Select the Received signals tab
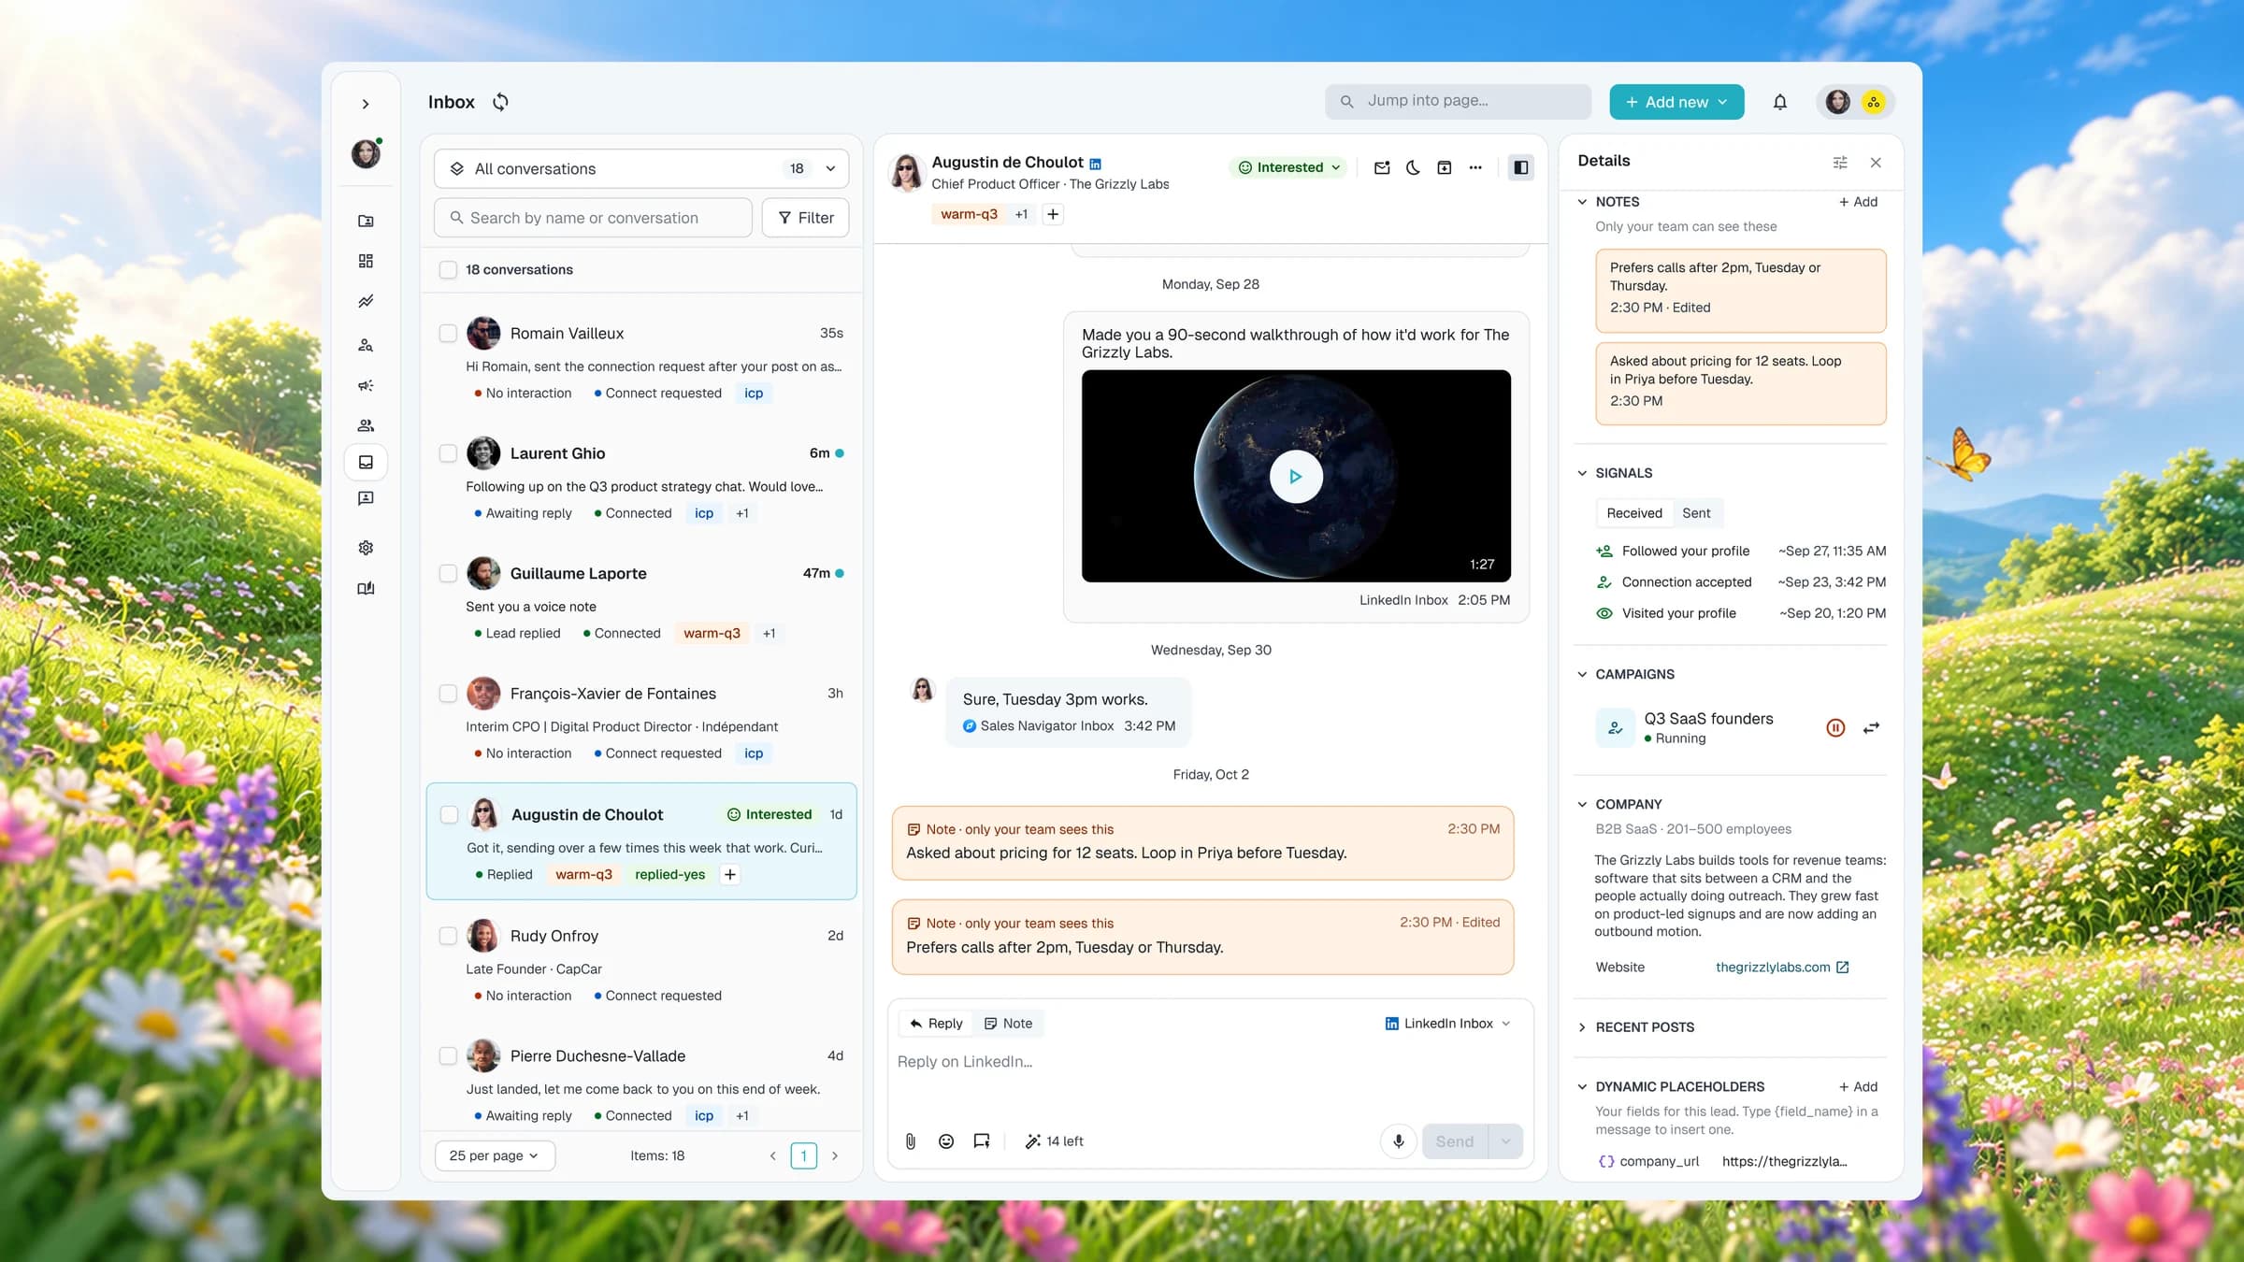This screenshot has width=2244, height=1262. pyautogui.click(x=1634, y=513)
